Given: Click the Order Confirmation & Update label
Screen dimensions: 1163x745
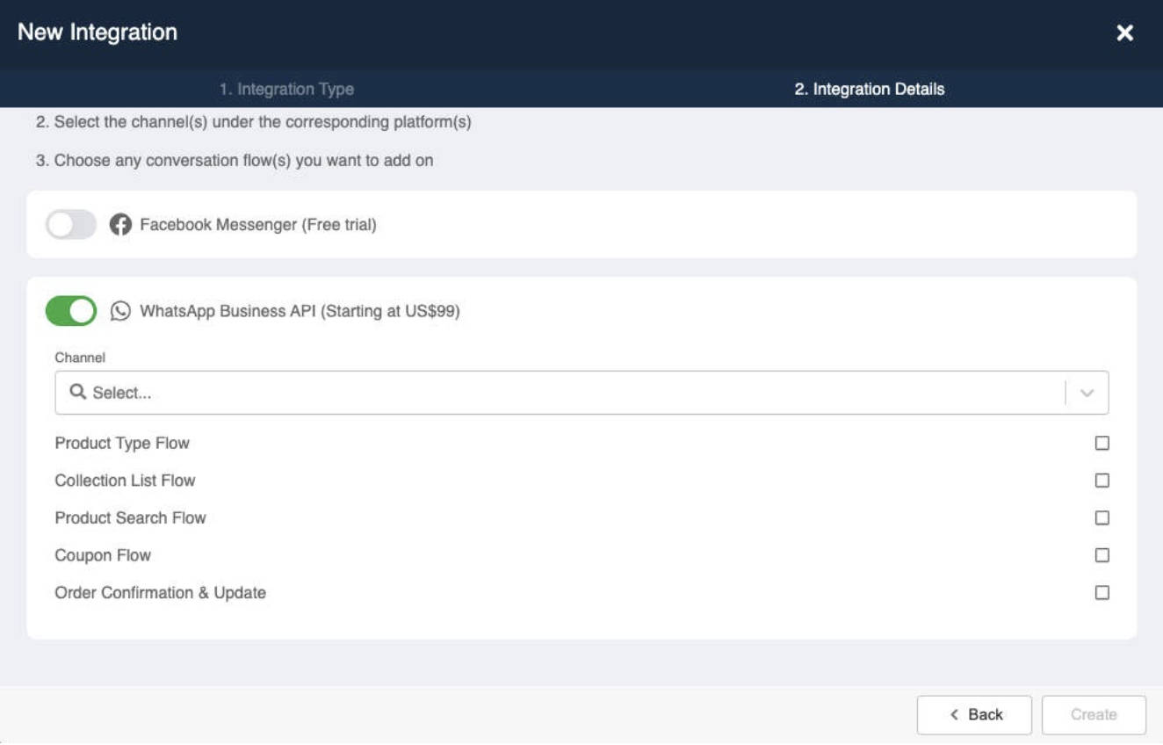Looking at the screenshot, I should 160,593.
